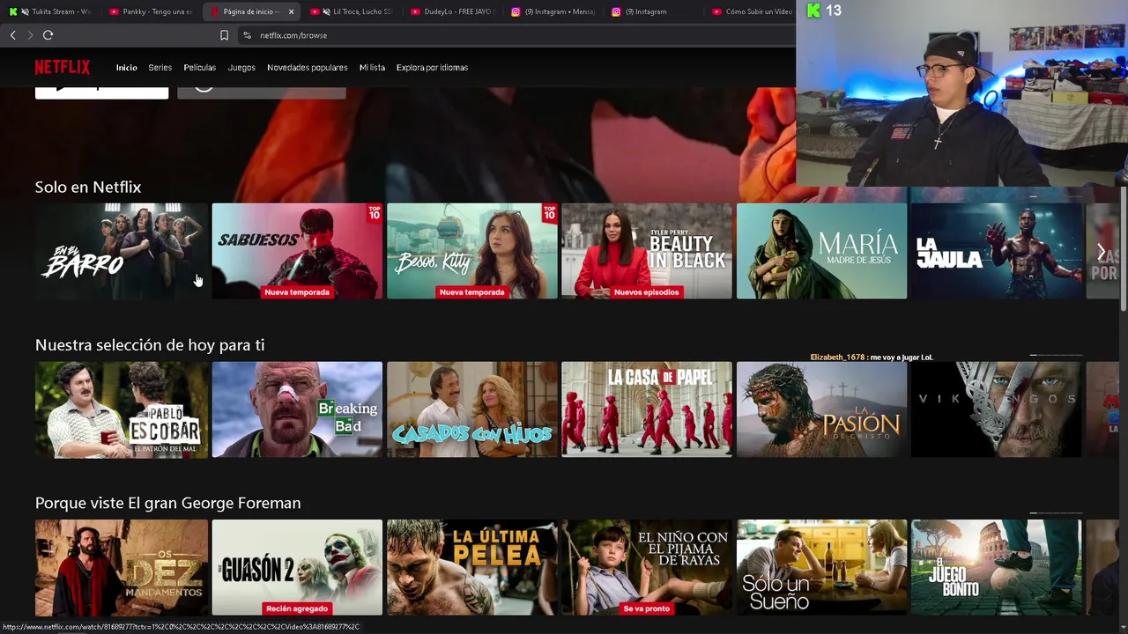Open Pablo Escobar El Patrón del Mal
The height and width of the screenshot is (634, 1128).
122,409
